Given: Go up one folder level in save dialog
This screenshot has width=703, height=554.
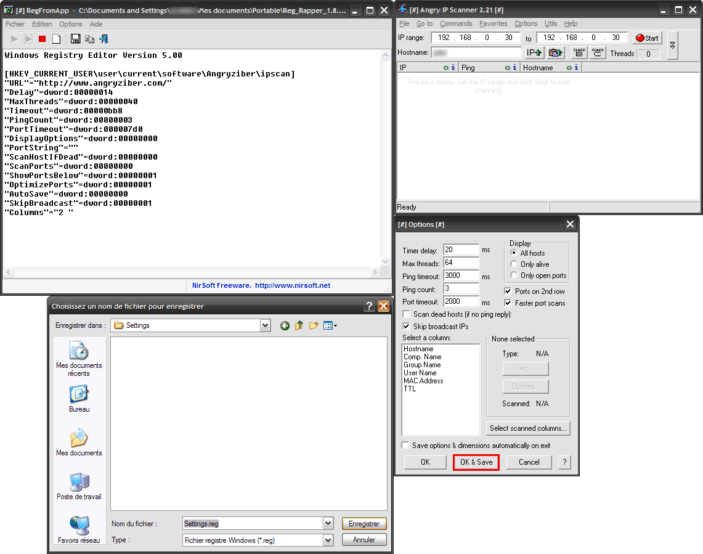Looking at the screenshot, I should click(299, 325).
